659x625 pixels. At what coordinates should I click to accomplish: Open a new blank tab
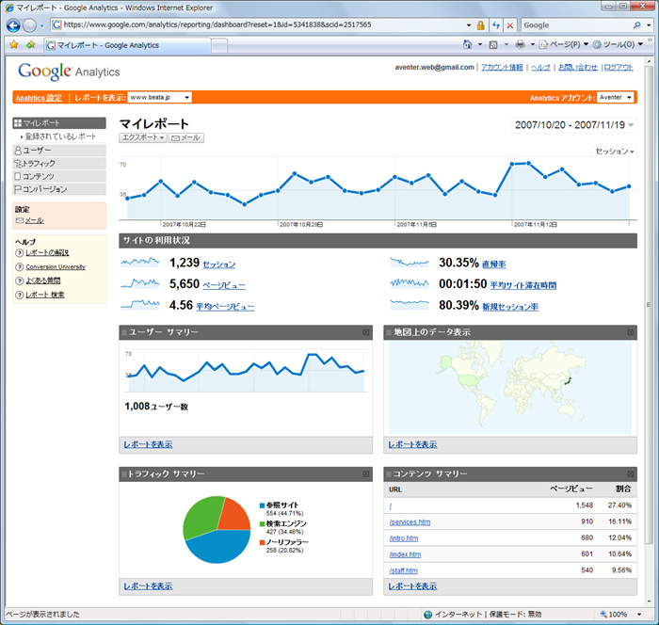(x=219, y=45)
